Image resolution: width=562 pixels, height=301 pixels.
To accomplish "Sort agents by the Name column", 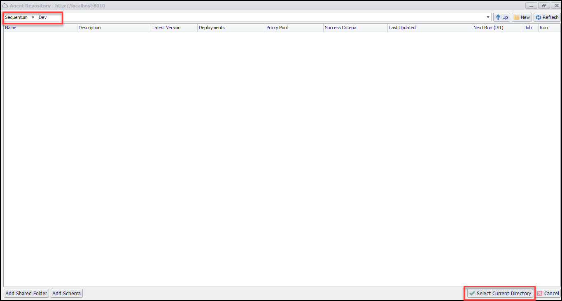I will tap(10, 28).
